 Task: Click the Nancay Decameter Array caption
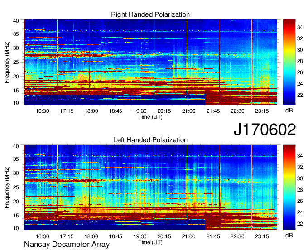tap(67, 245)
